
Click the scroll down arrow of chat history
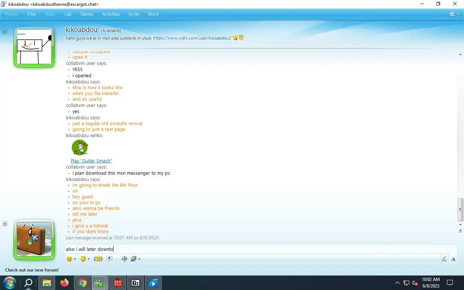(x=460, y=225)
